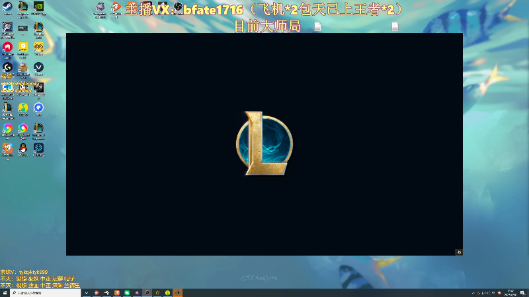The width and height of the screenshot is (529, 297).
Task: Select the orange bird icon left of QQ
Action: click(7, 148)
